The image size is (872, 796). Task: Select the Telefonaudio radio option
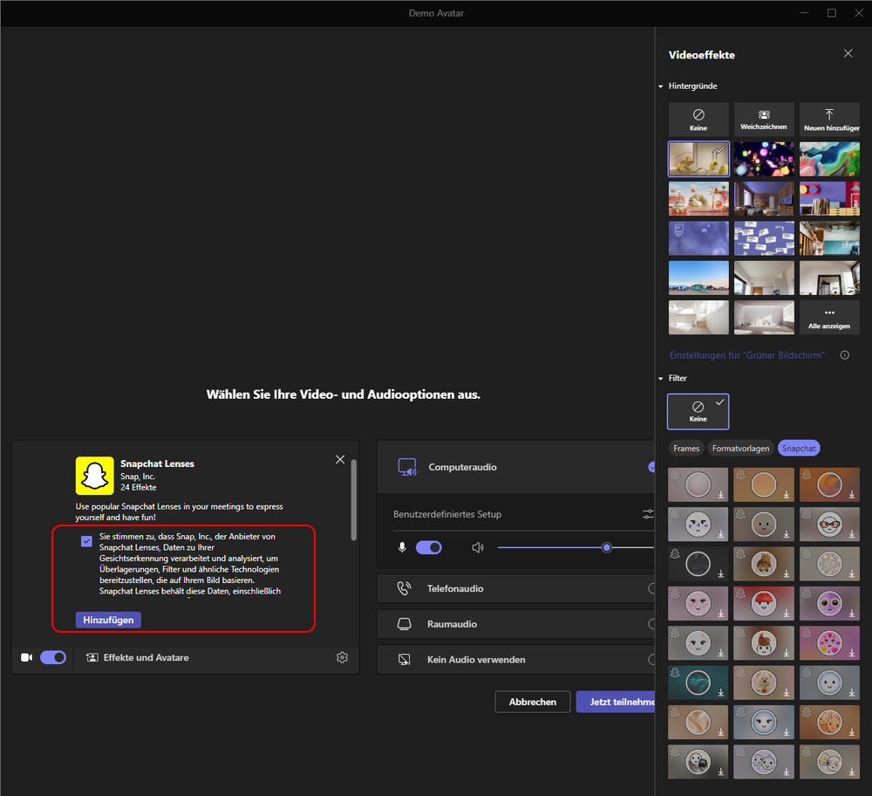[x=651, y=588]
